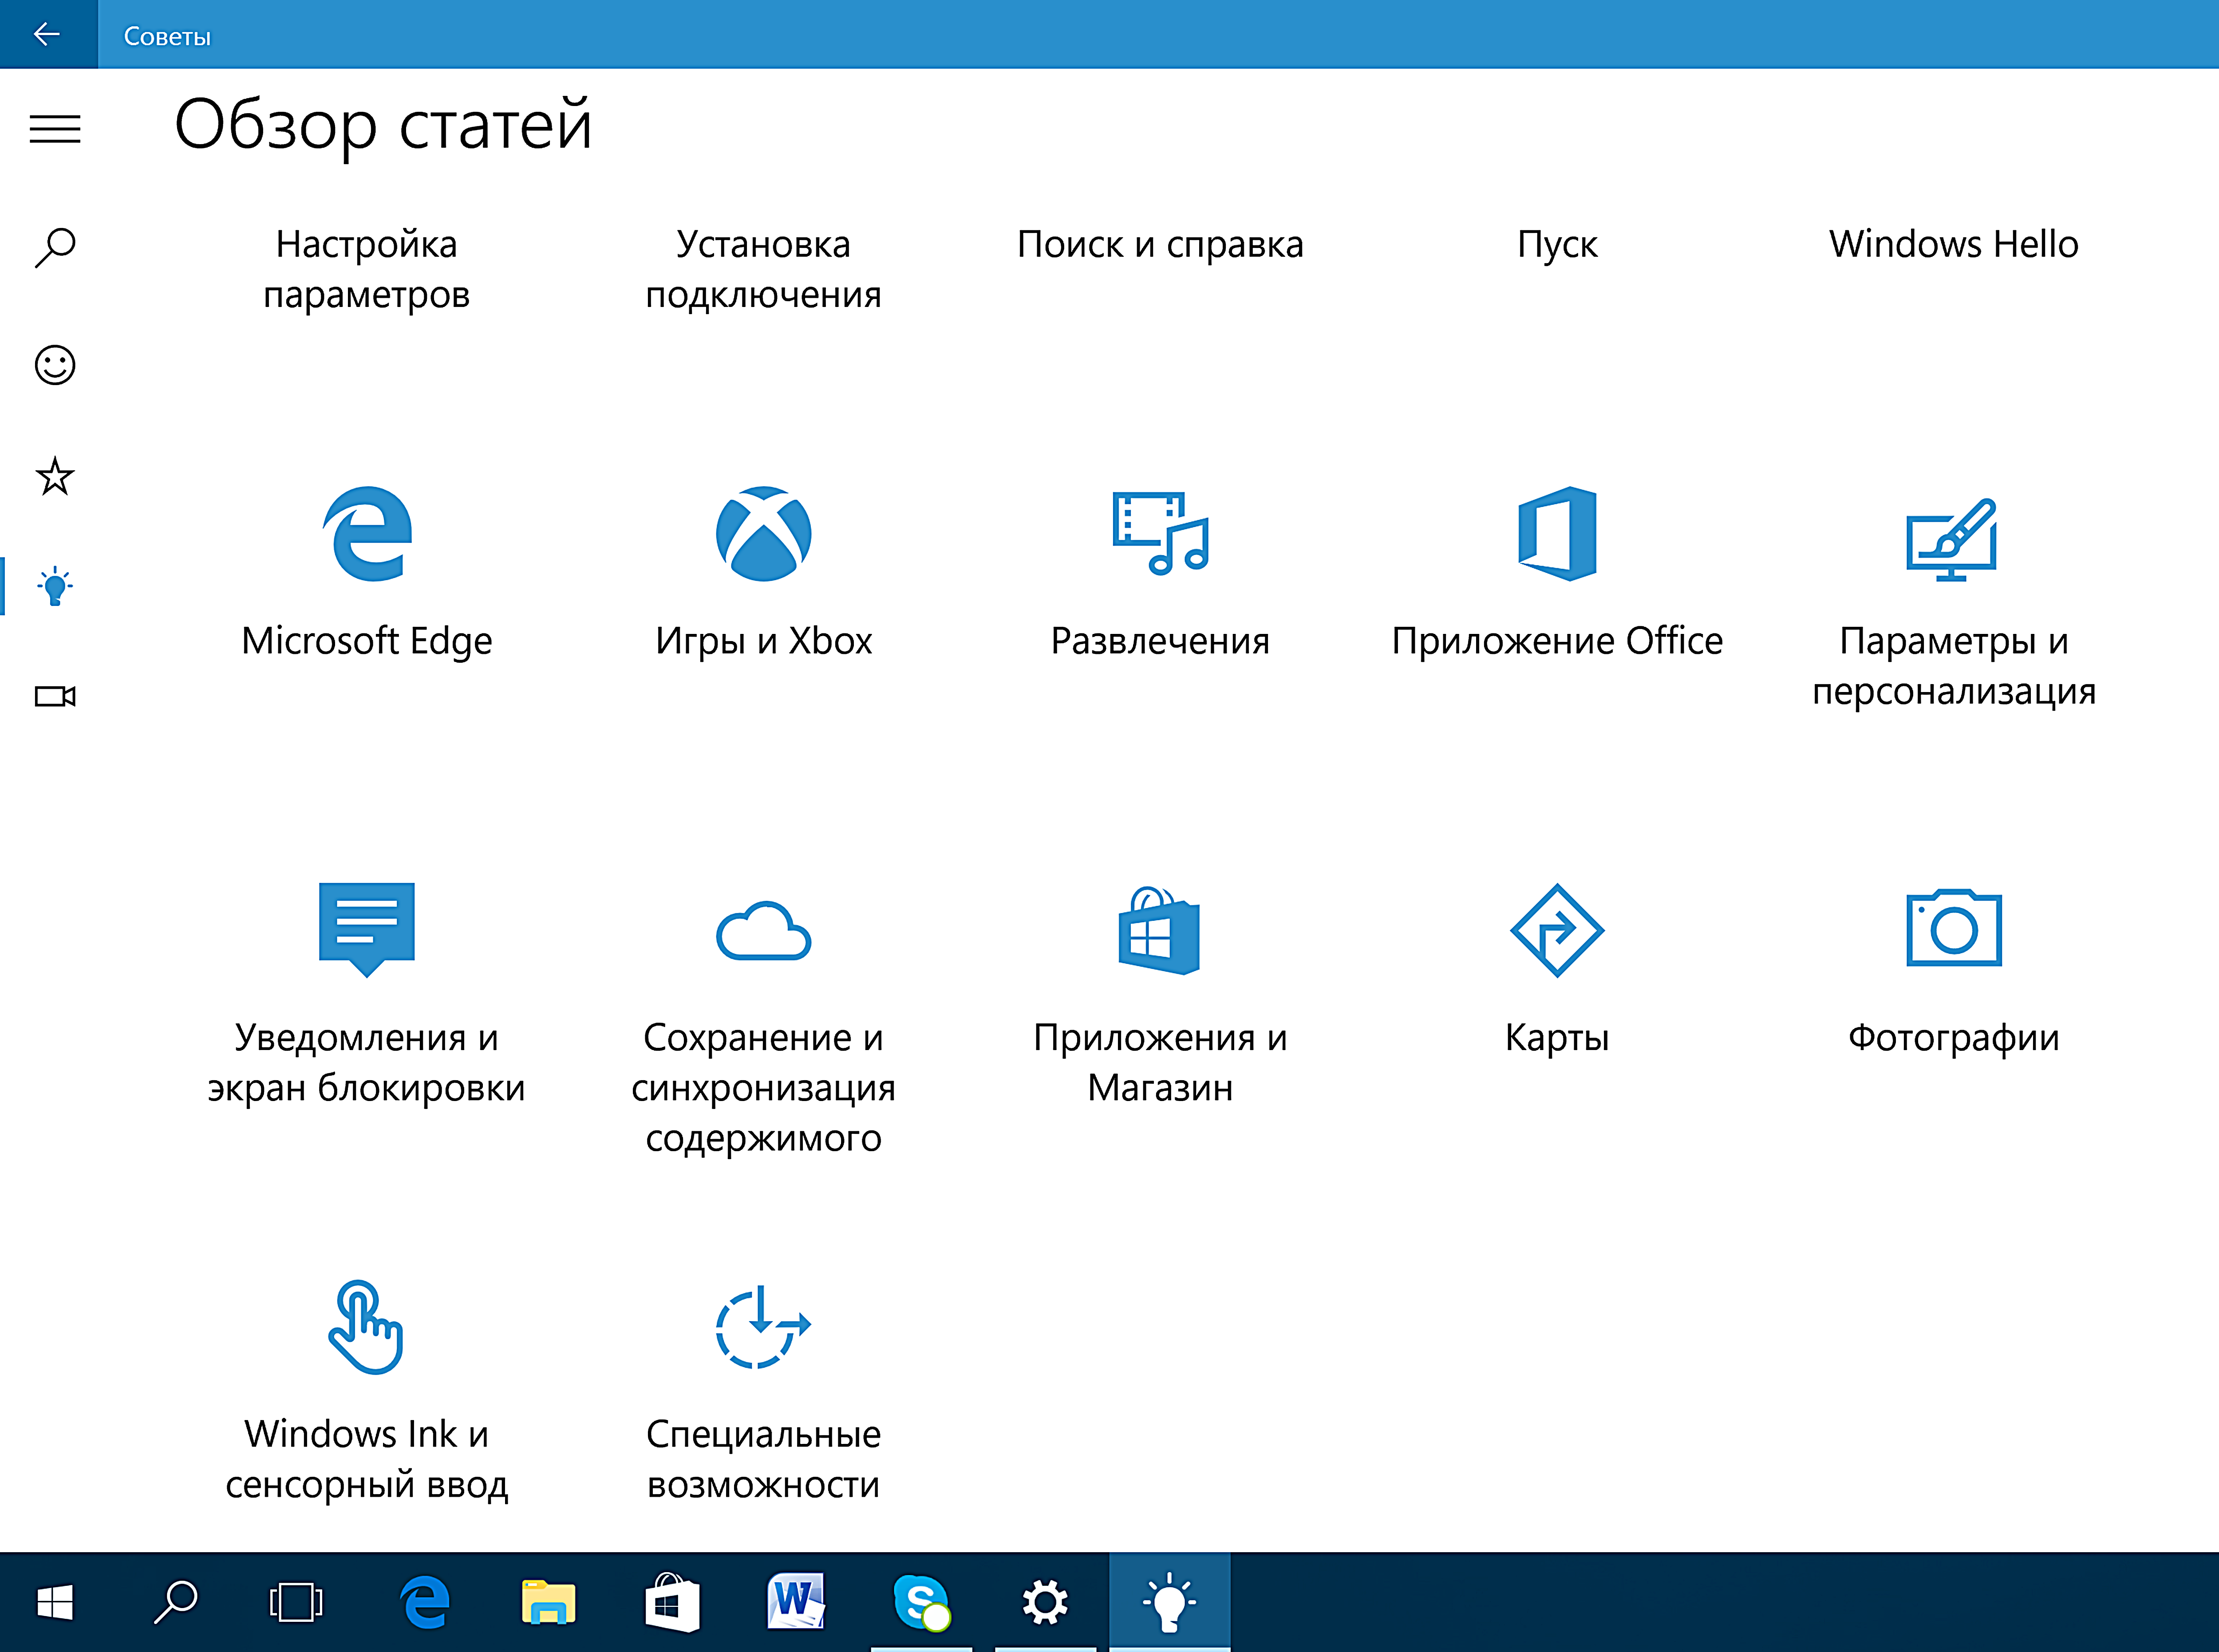
Task: Click the Office logo article icon
Action: point(1557,534)
